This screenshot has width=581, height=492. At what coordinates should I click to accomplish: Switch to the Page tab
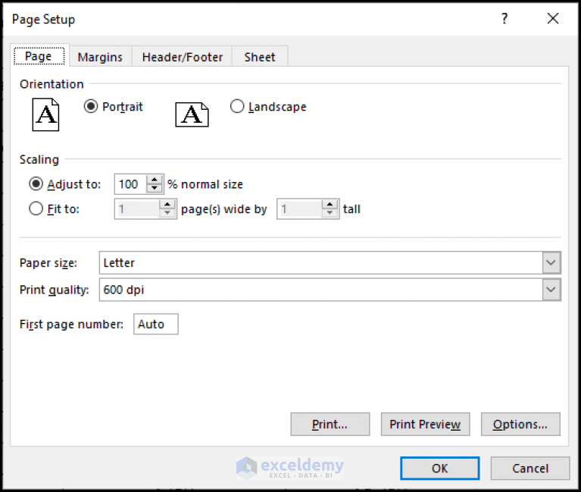(39, 56)
